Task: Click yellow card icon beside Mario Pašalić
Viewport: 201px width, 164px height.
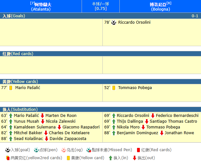Action: [11, 88]
